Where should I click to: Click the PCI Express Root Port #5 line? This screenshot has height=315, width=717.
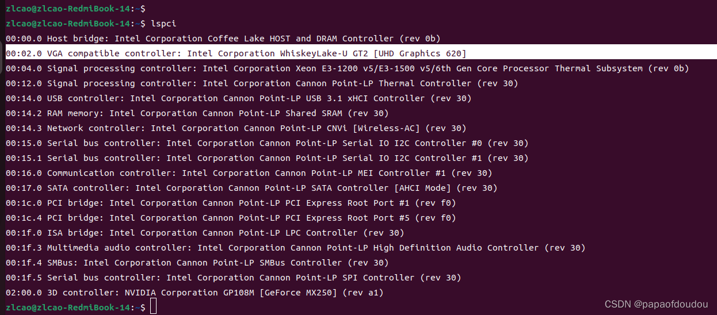[x=231, y=218]
